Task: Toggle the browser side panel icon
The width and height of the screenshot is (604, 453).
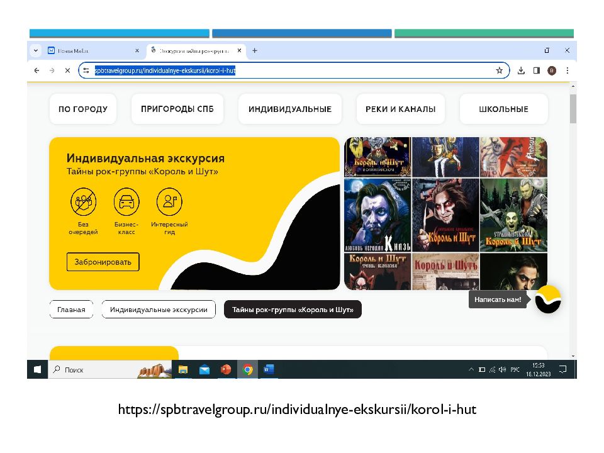Action: coord(536,70)
